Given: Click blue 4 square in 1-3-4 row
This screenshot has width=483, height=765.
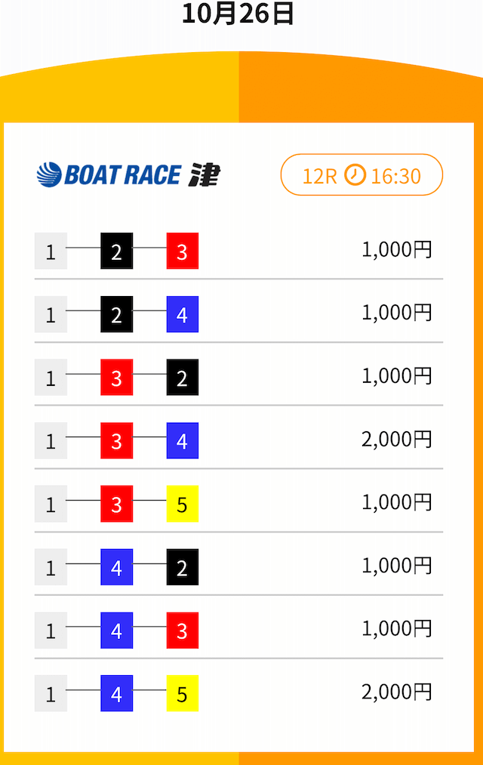Looking at the screenshot, I should tap(182, 440).
